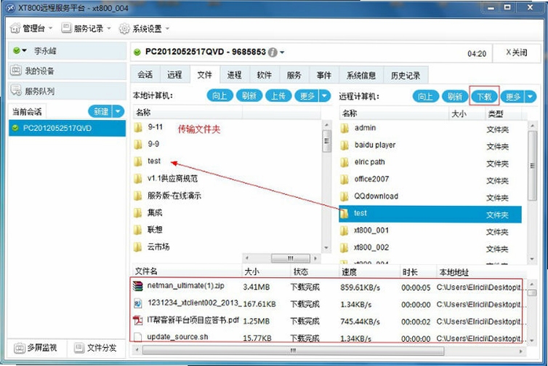Click the 新建 button
This screenshot has width=548, height=366.
100,111
